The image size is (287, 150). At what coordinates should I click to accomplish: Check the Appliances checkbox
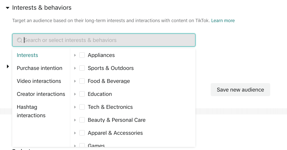click(x=82, y=55)
